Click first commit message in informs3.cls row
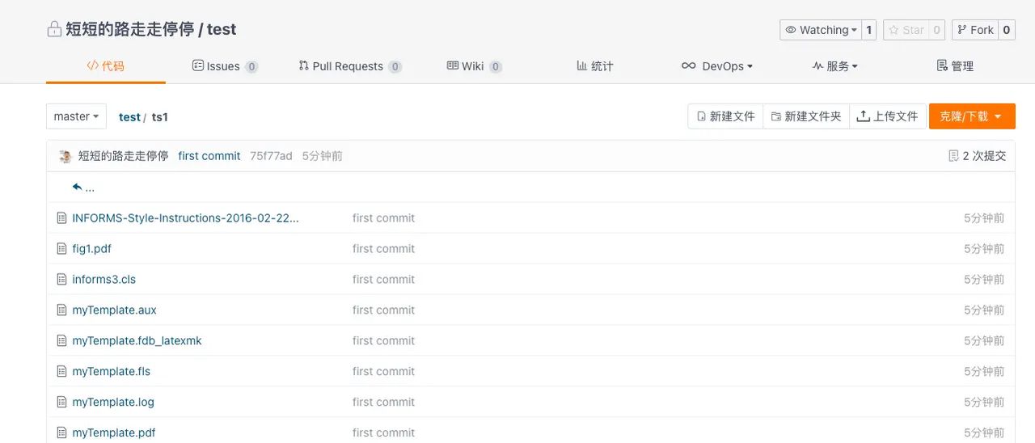The image size is (1035, 443). coord(383,280)
